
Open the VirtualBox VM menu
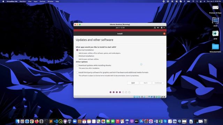coord(12,1)
